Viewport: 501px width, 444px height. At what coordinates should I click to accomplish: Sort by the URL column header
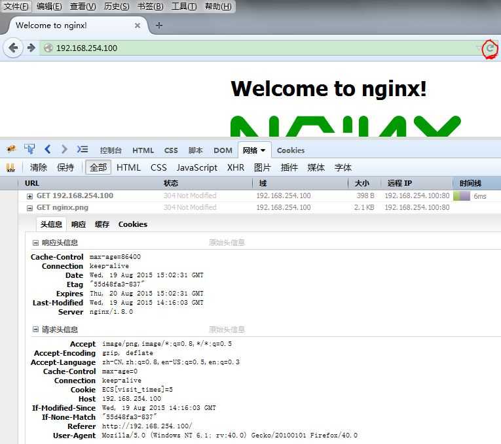(x=90, y=183)
